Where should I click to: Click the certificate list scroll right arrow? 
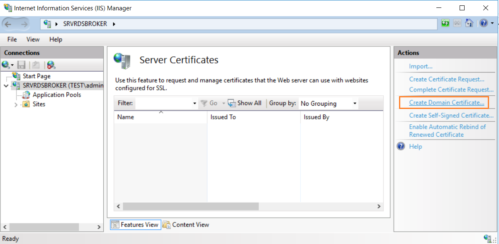[x=379, y=206]
